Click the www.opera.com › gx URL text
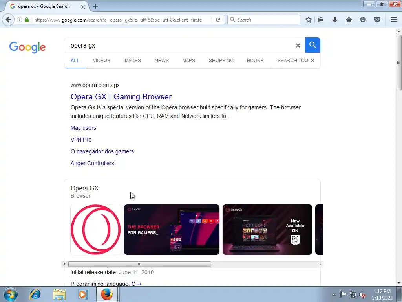Image resolution: width=402 pixels, height=302 pixels. (x=95, y=85)
